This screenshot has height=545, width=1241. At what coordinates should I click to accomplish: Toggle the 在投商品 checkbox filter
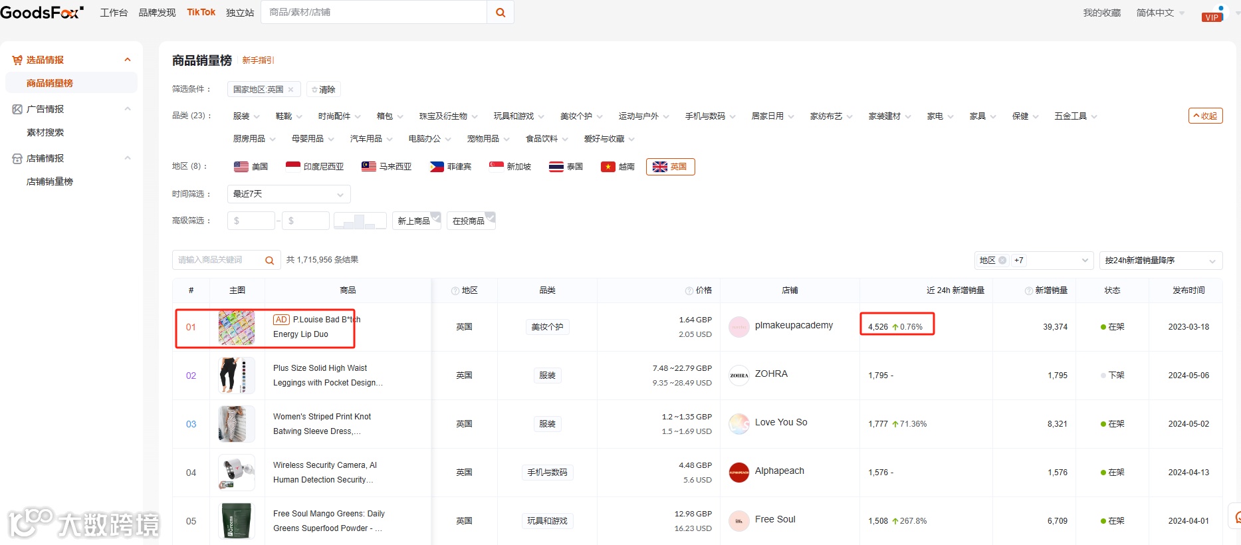[471, 221]
